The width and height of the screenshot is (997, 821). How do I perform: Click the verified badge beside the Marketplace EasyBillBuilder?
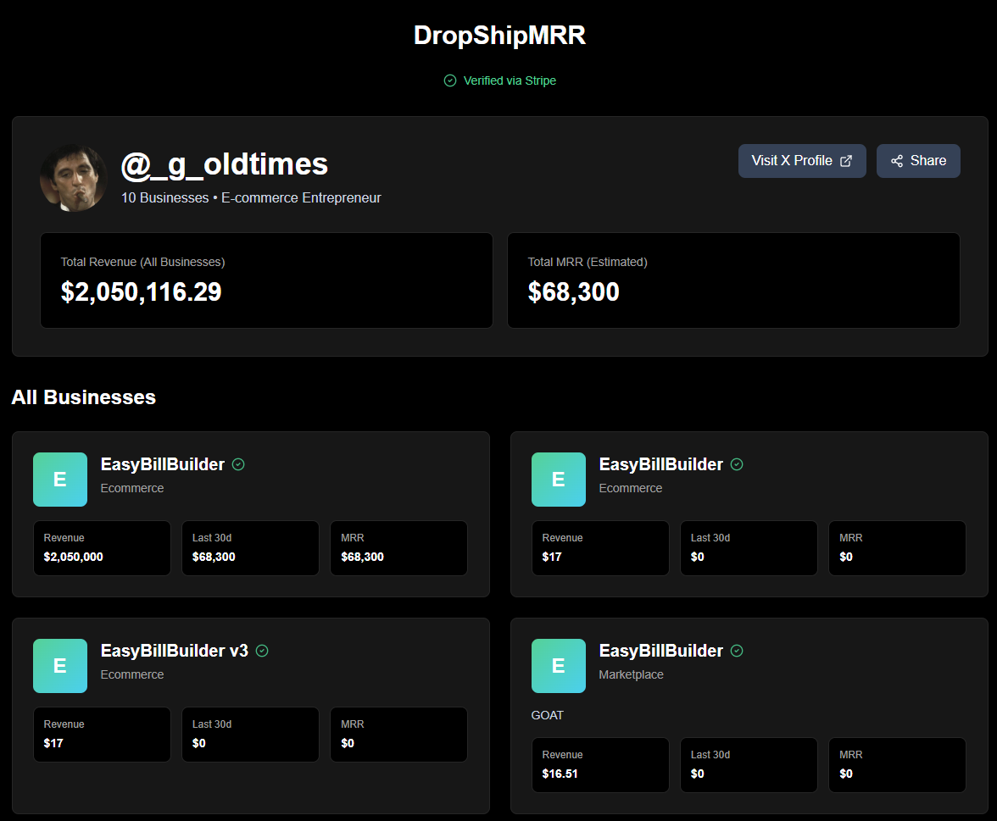(x=736, y=650)
